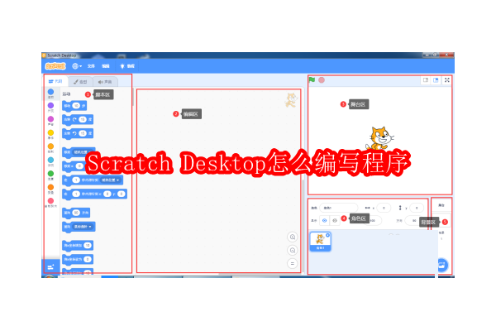The width and height of the screenshot is (496, 331).
Task: Switch to large stage layout
Action: coord(436,80)
